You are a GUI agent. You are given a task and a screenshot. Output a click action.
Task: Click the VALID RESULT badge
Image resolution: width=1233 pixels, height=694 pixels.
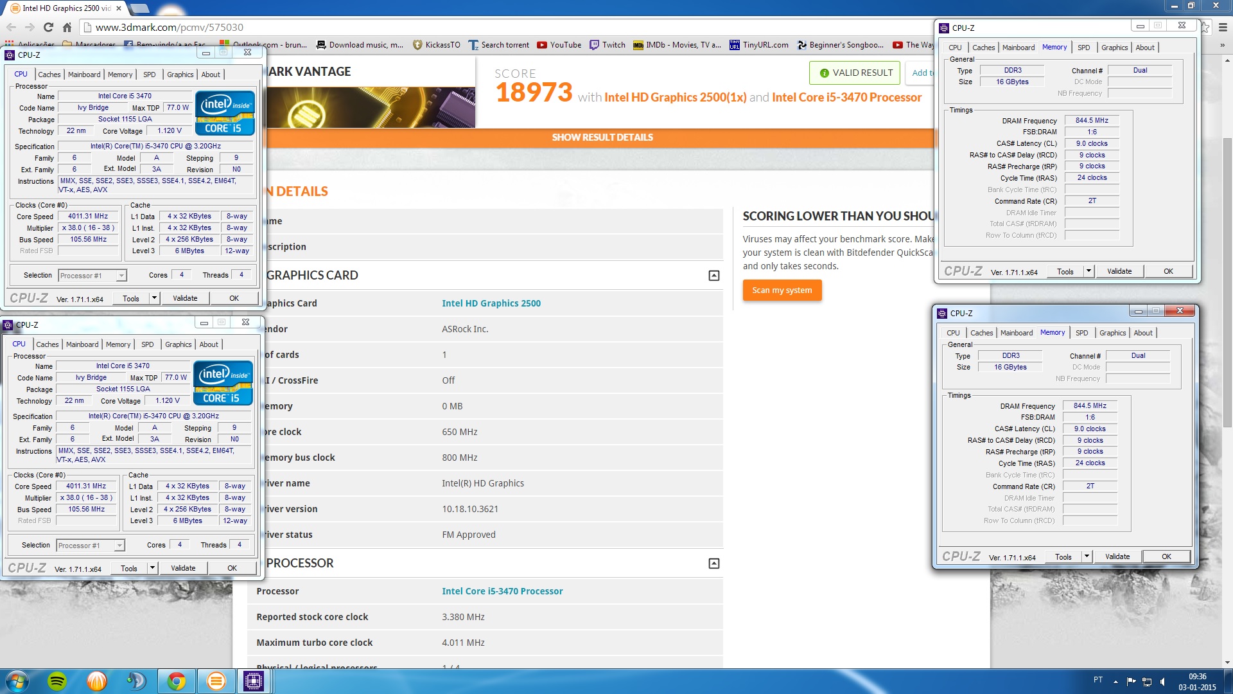pos(855,73)
